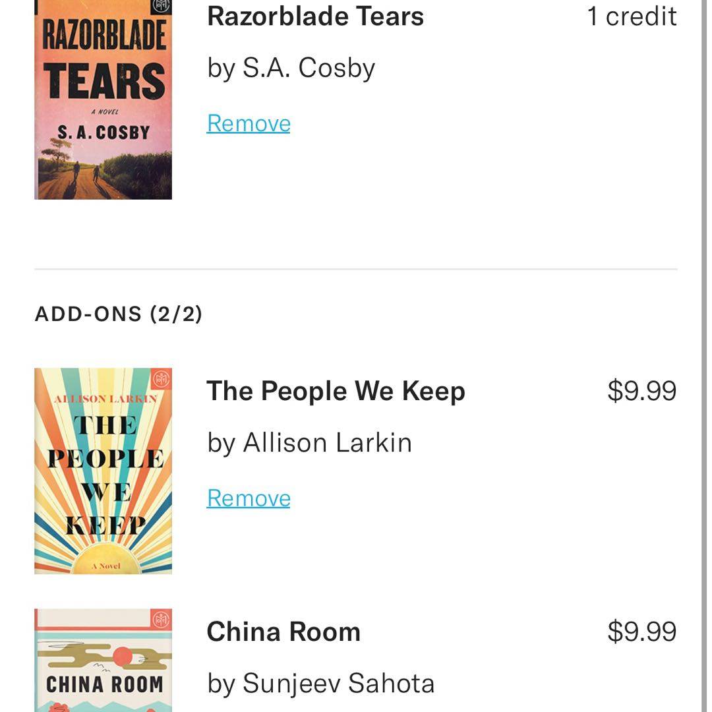The image size is (712, 712).
Task: Open The People We Keep cover image
Action: click(103, 471)
